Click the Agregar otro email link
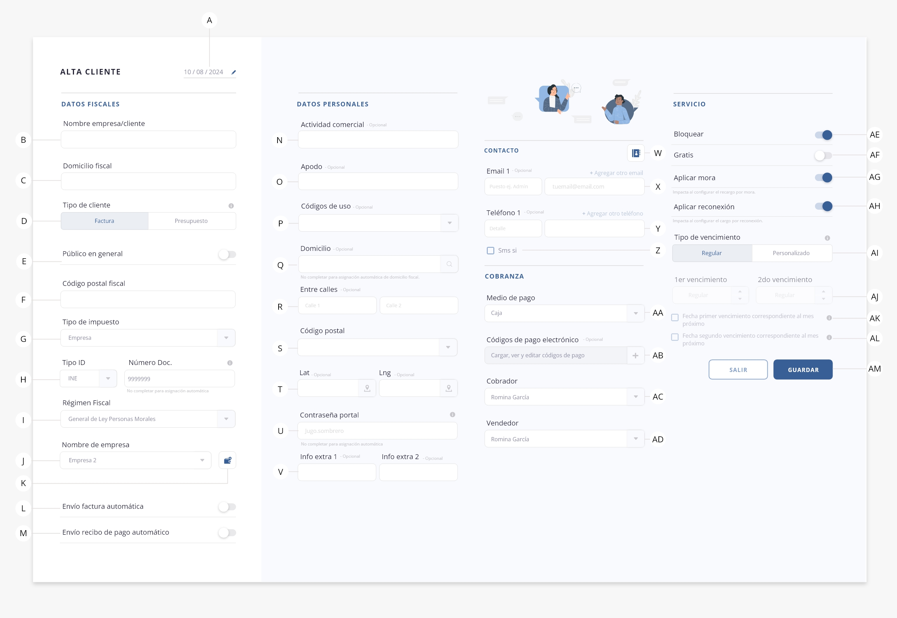Viewport: 897px width, 618px height. [616, 173]
